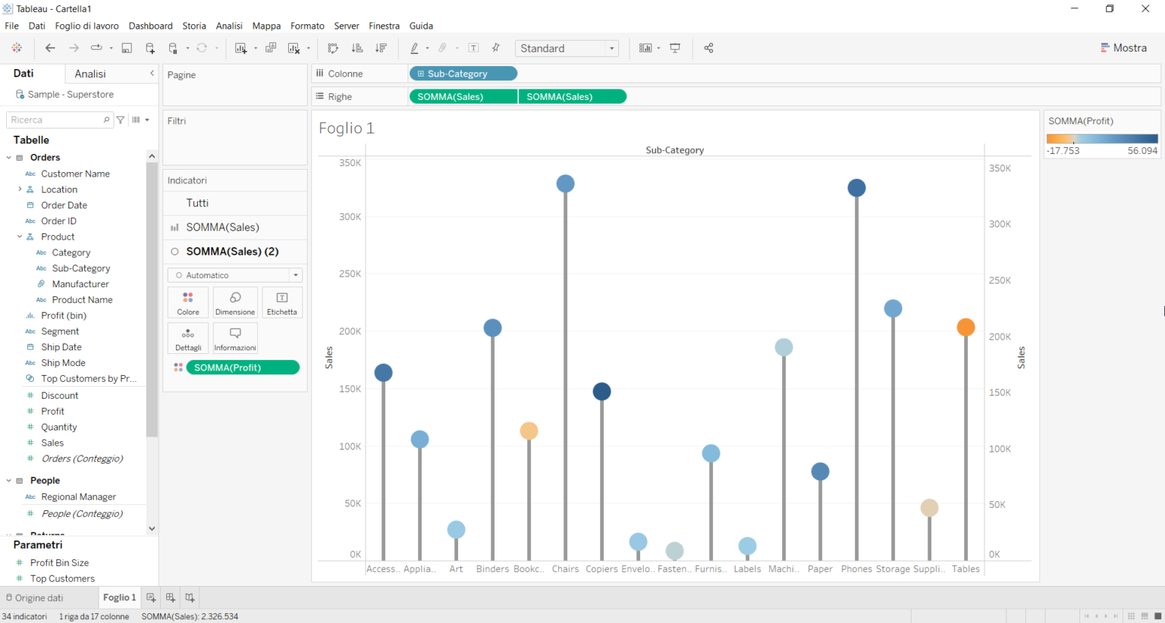This screenshot has width=1165, height=623.
Task: Click the new worksheet icon near Foglio 1
Action: [x=151, y=597]
